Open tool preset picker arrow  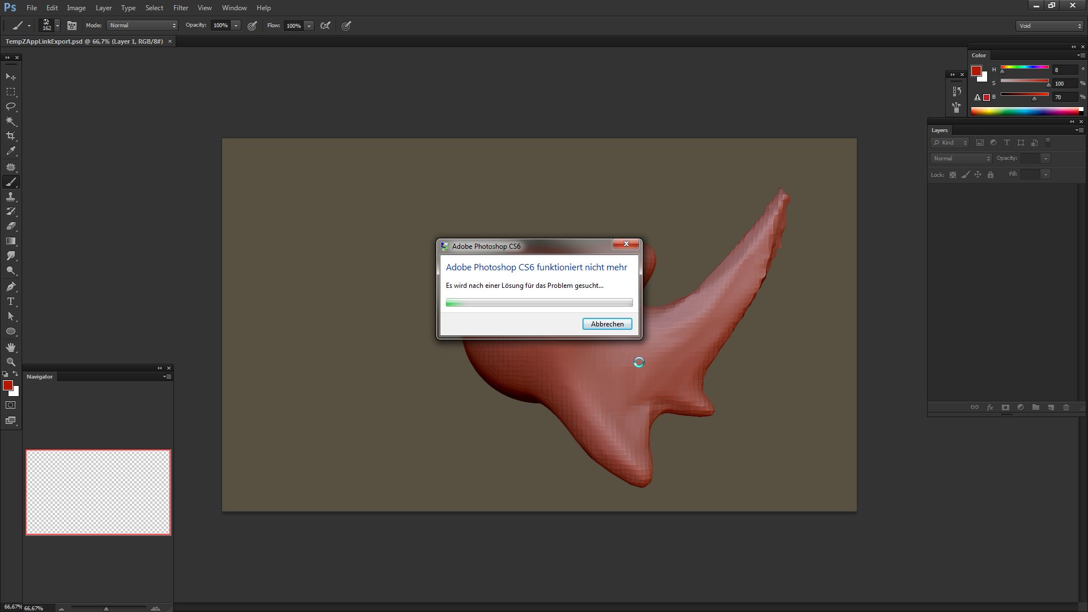tap(29, 25)
